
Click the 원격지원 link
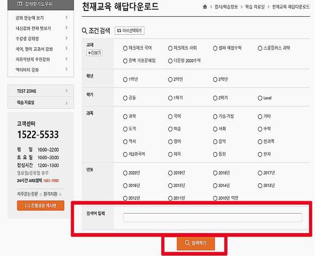tap(50, 194)
